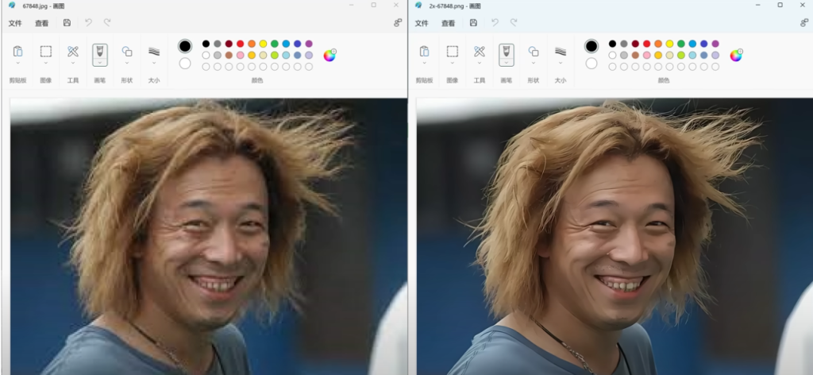Click selection rectangle icon in left window
813x375 pixels.
pyautogui.click(x=45, y=52)
